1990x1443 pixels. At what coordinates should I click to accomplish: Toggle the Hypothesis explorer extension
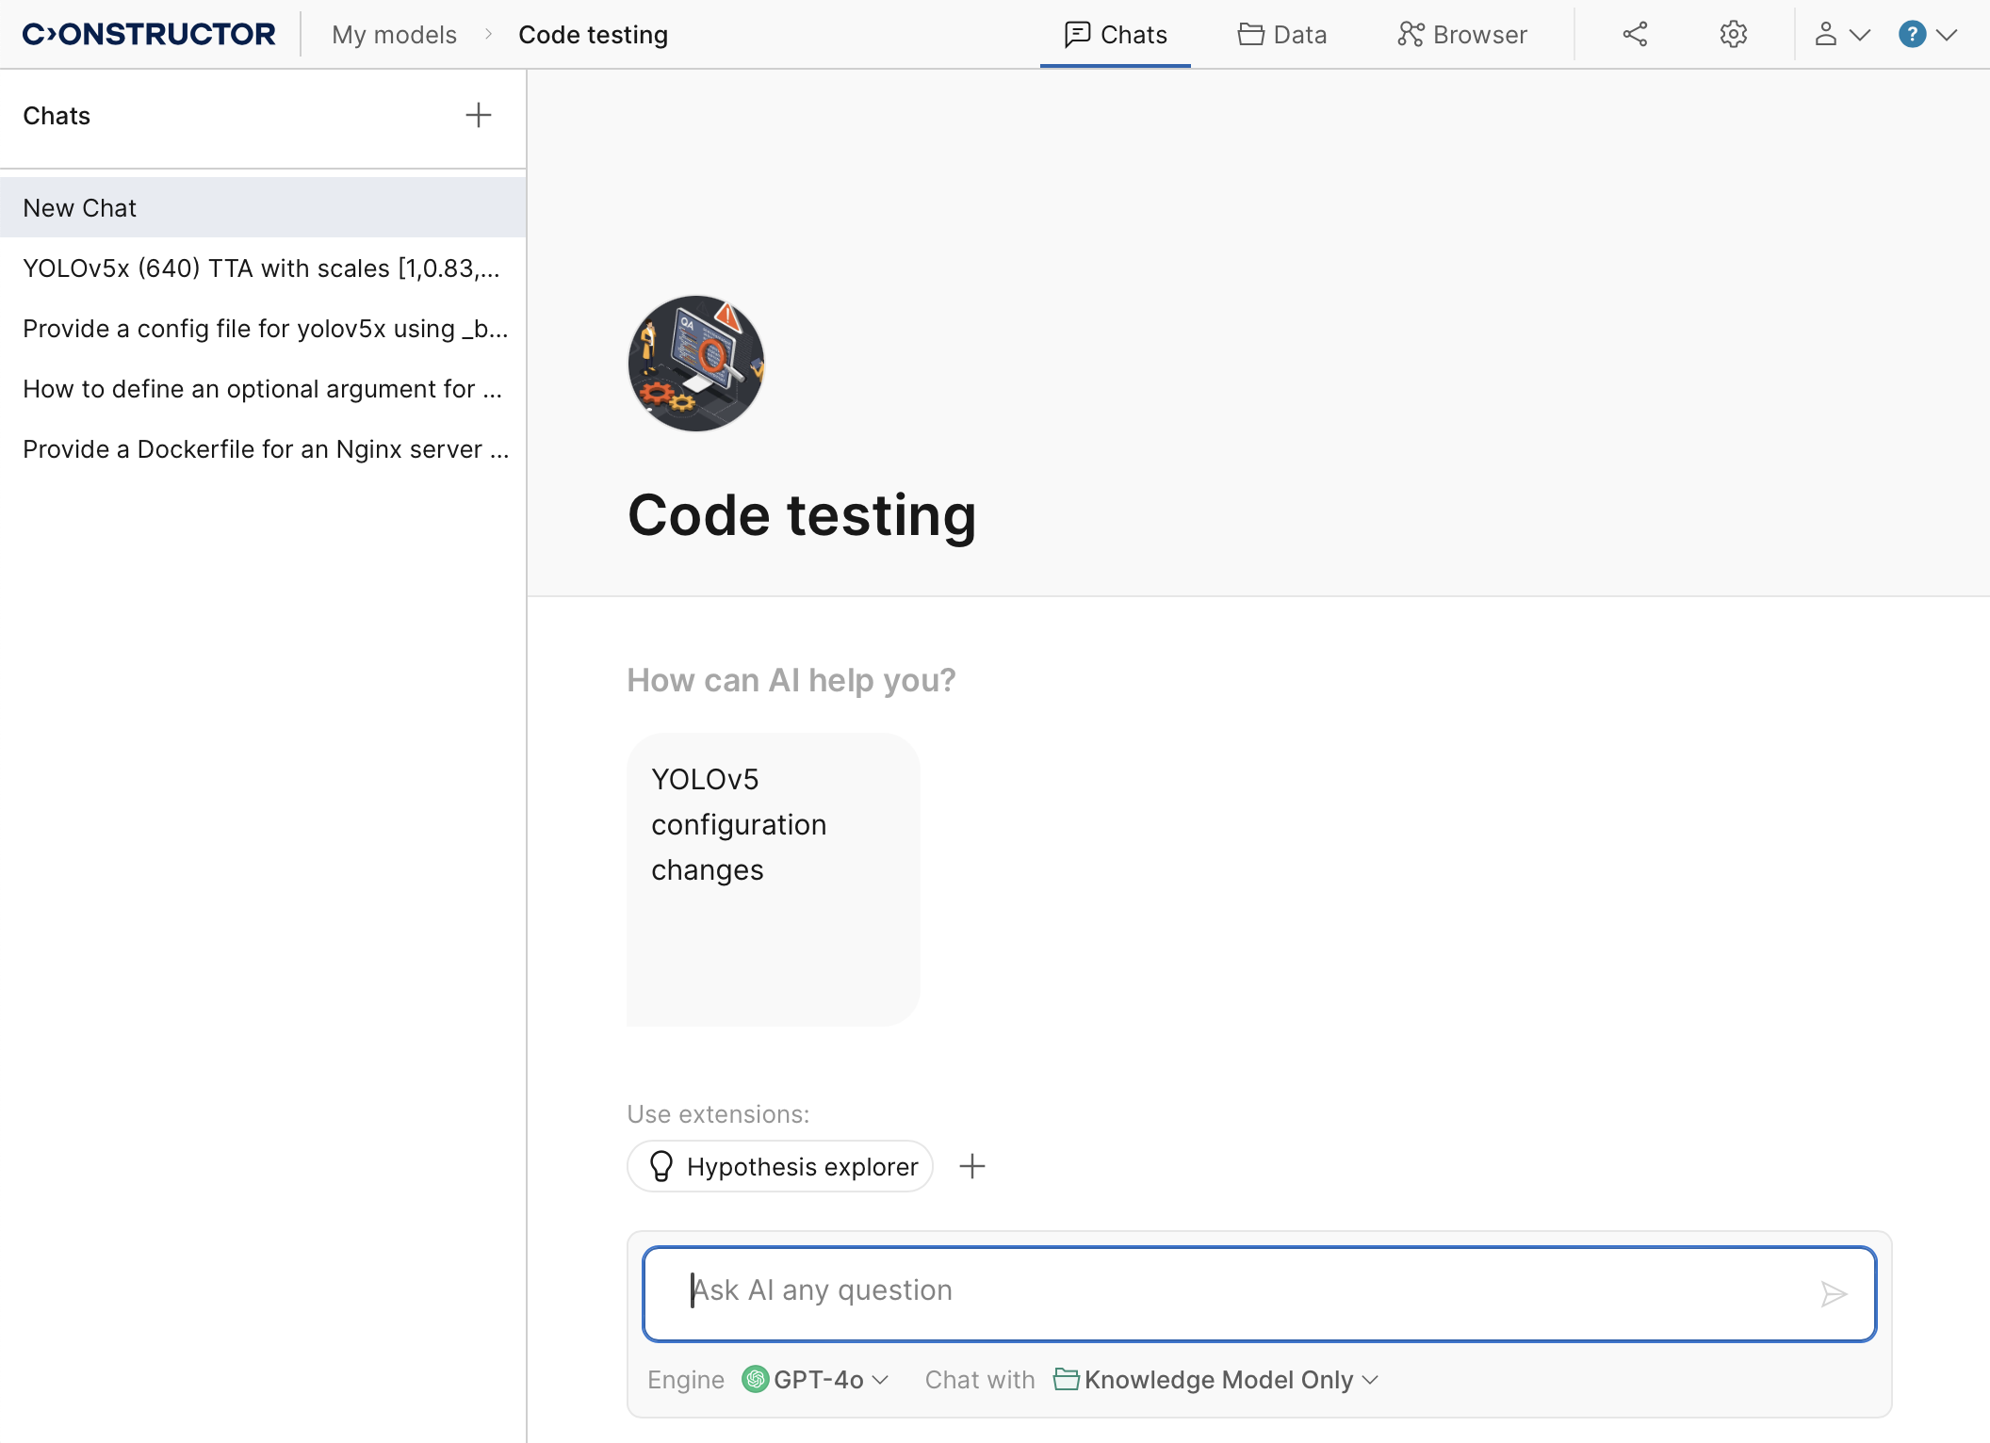(x=780, y=1166)
